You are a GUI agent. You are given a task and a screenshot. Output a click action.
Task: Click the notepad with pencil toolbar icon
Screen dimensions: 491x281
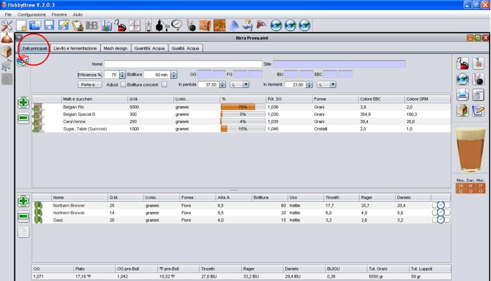(64, 25)
